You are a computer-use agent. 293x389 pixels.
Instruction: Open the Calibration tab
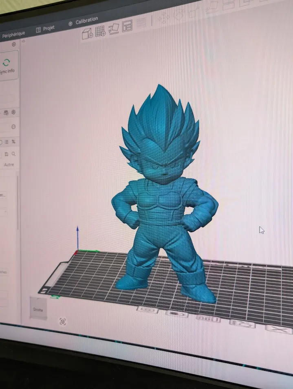coord(84,21)
